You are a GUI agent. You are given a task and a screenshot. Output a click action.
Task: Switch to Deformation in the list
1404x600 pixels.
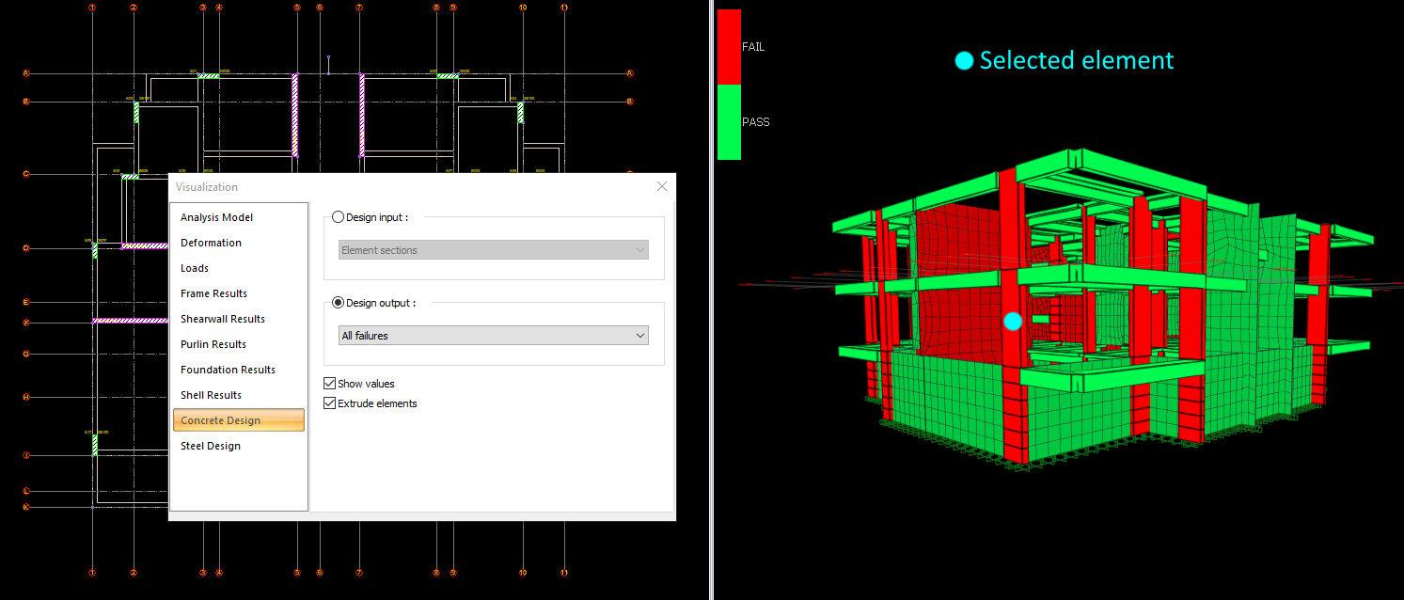211,243
